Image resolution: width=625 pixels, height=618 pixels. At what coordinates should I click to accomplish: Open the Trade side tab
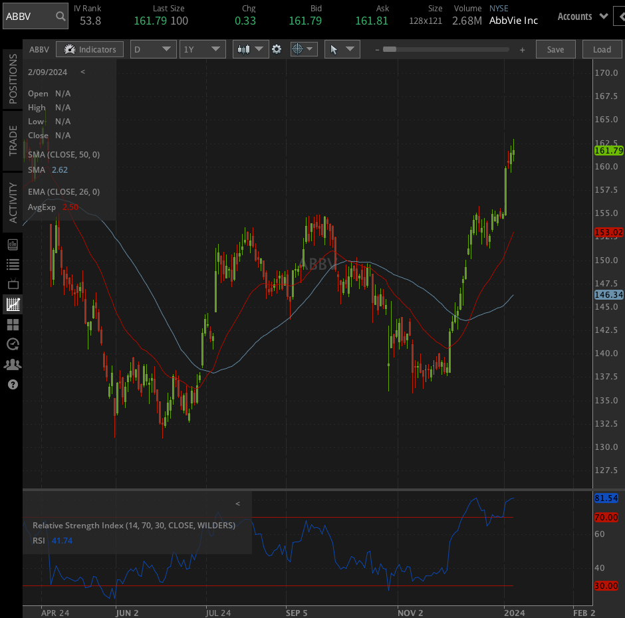(x=13, y=140)
